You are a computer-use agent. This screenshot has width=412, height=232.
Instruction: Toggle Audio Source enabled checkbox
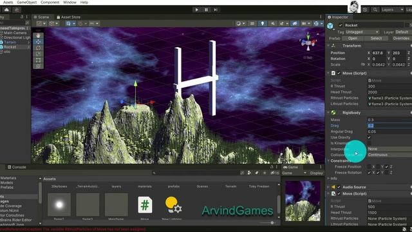[339, 187]
